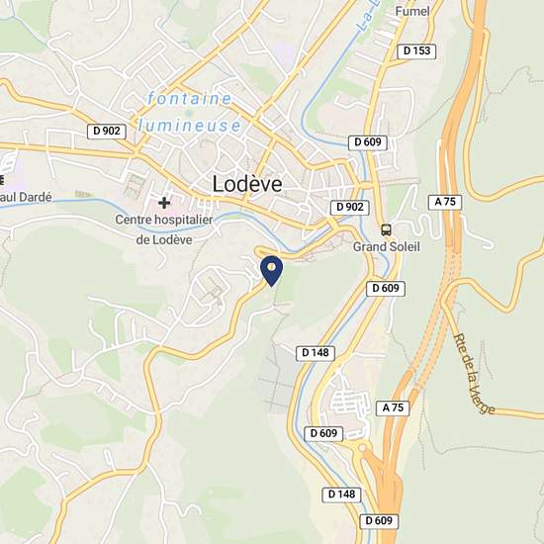This screenshot has width=544, height=544.
Task: Click the upper A 75 motorway shield
Action: click(445, 202)
